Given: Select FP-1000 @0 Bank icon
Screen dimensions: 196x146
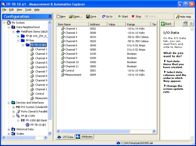Looking at the screenshot, I should click(23, 120).
